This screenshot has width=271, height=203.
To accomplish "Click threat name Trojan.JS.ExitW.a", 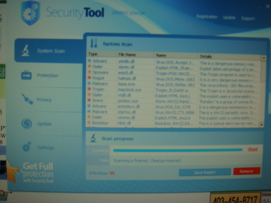I will pos(171,91).
